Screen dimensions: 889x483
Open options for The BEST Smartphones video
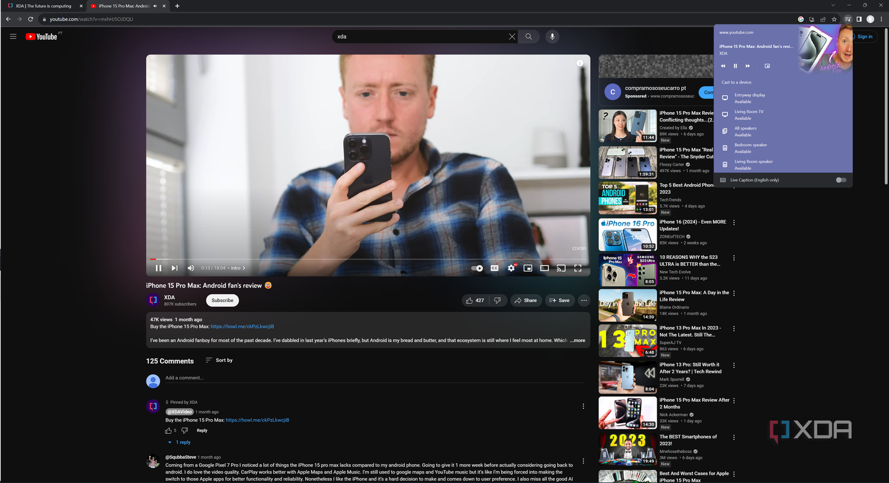click(x=734, y=437)
